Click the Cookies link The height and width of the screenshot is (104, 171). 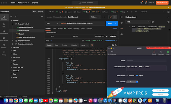114,29
